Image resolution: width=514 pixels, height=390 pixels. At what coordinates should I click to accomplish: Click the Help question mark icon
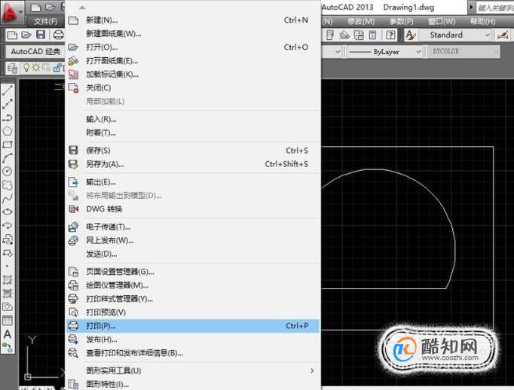tap(390, 35)
